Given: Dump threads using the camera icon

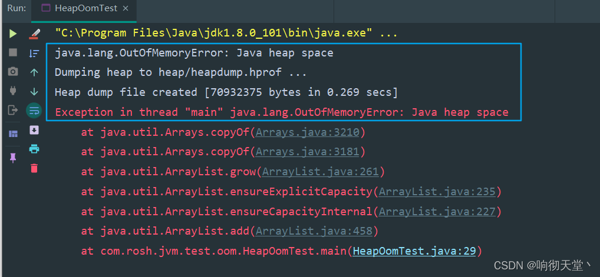Looking at the screenshot, I should (x=13, y=71).
